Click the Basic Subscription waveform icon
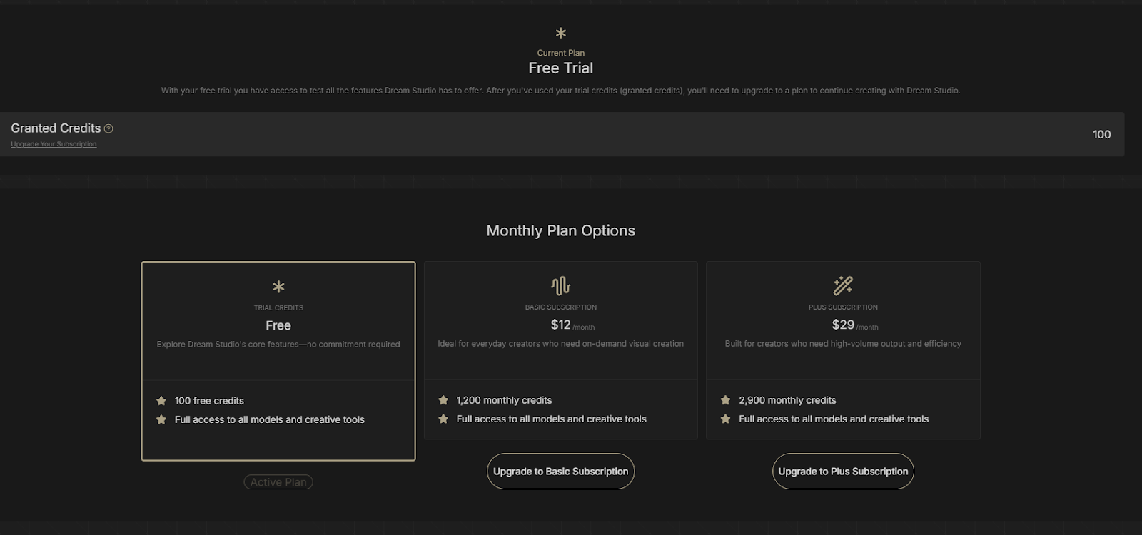 561,286
